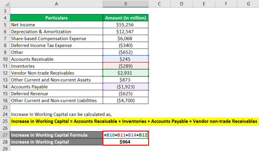Click the =B10+B11+B14+B12 formula cell
The height and width of the screenshot is (151, 259).
tap(125, 135)
